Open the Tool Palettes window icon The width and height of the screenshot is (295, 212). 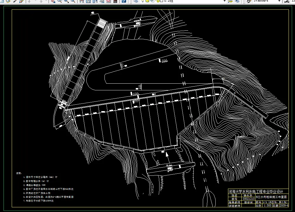click(95, 1)
